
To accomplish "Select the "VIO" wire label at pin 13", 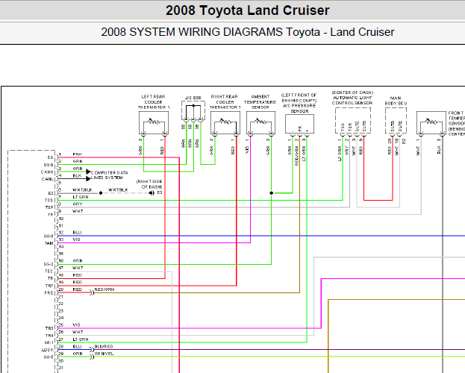I will tap(76, 239).
